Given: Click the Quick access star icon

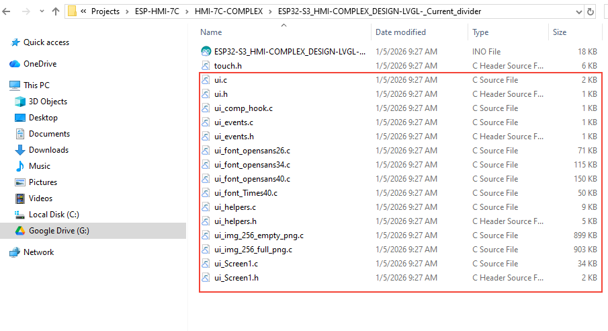Looking at the screenshot, I should tap(15, 42).
